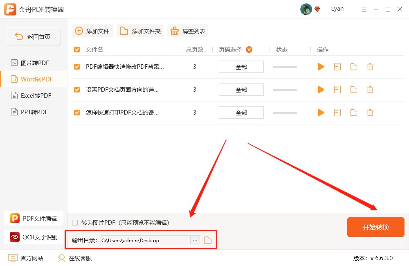Switch to the Excel转PDF tab
The width and height of the screenshot is (409, 266).
pyautogui.click(x=33, y=95)
